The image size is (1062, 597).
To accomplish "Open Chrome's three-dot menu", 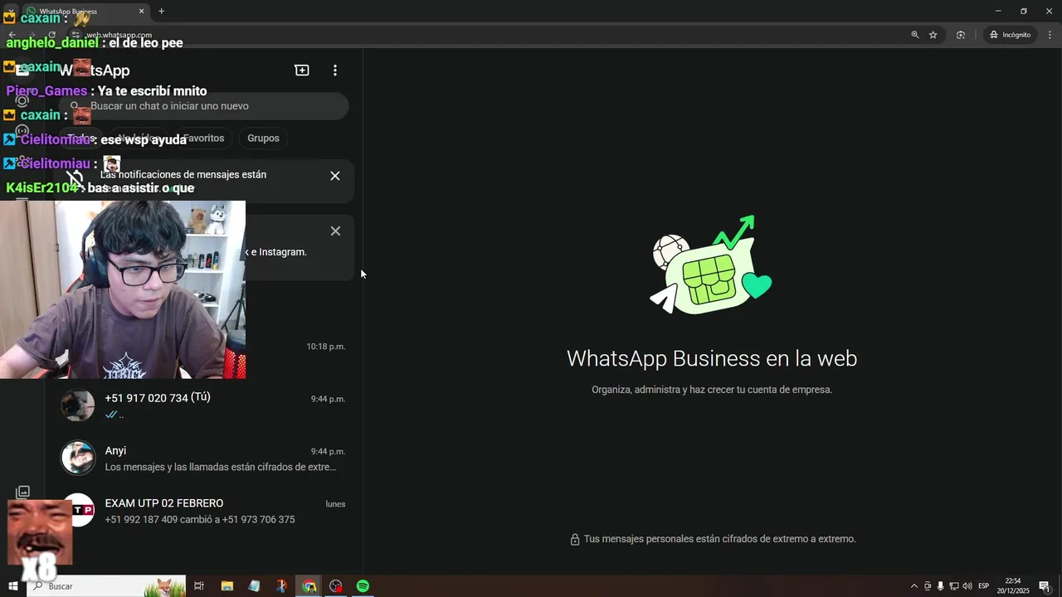I will 1050,35.
